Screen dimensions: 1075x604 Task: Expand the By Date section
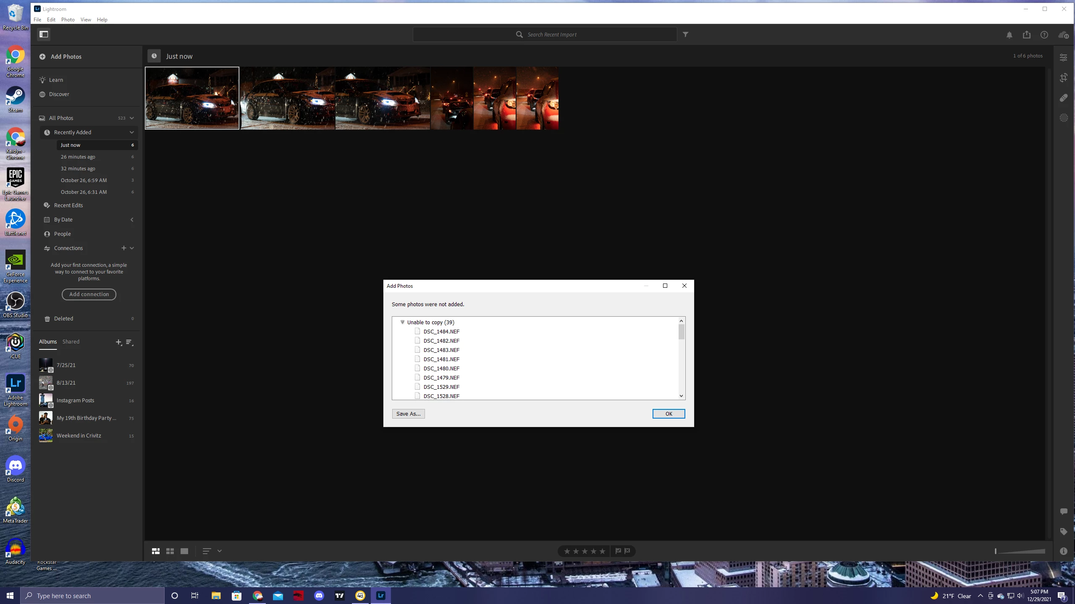coord(131,220)
